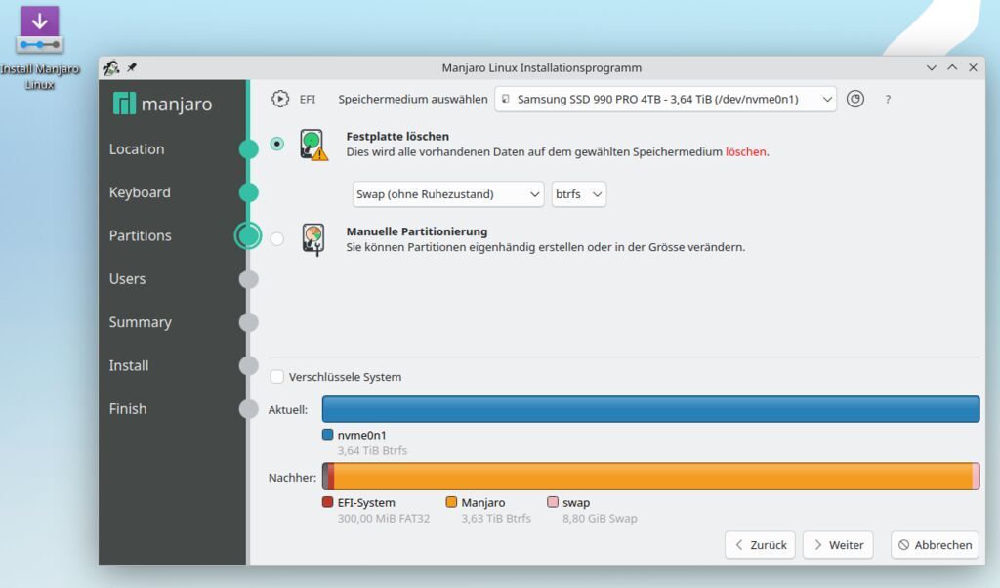This screenshot has width=1000, height=588.
Task: Select the Users step in sidebar
Action: tap(127, 279)
